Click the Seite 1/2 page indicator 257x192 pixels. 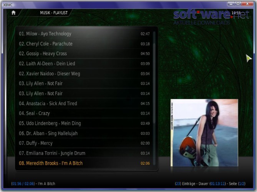237,184
